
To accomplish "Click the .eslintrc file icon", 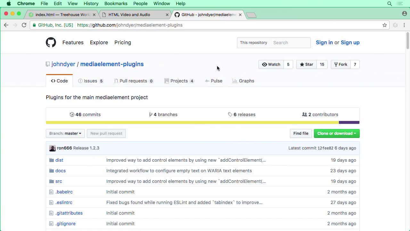I will coord(51,202).
